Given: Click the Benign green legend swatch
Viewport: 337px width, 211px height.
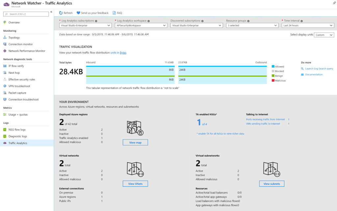Looking at the screenshot, I should pyautogui.click(x=273, y=76).
